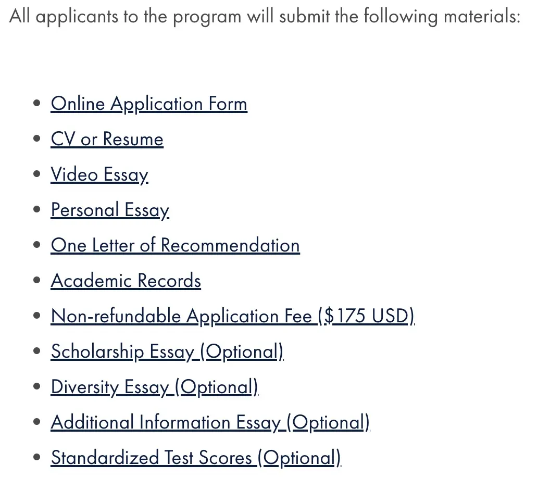
Task: Open the Online Application Form link
Action: pos(149,104)
